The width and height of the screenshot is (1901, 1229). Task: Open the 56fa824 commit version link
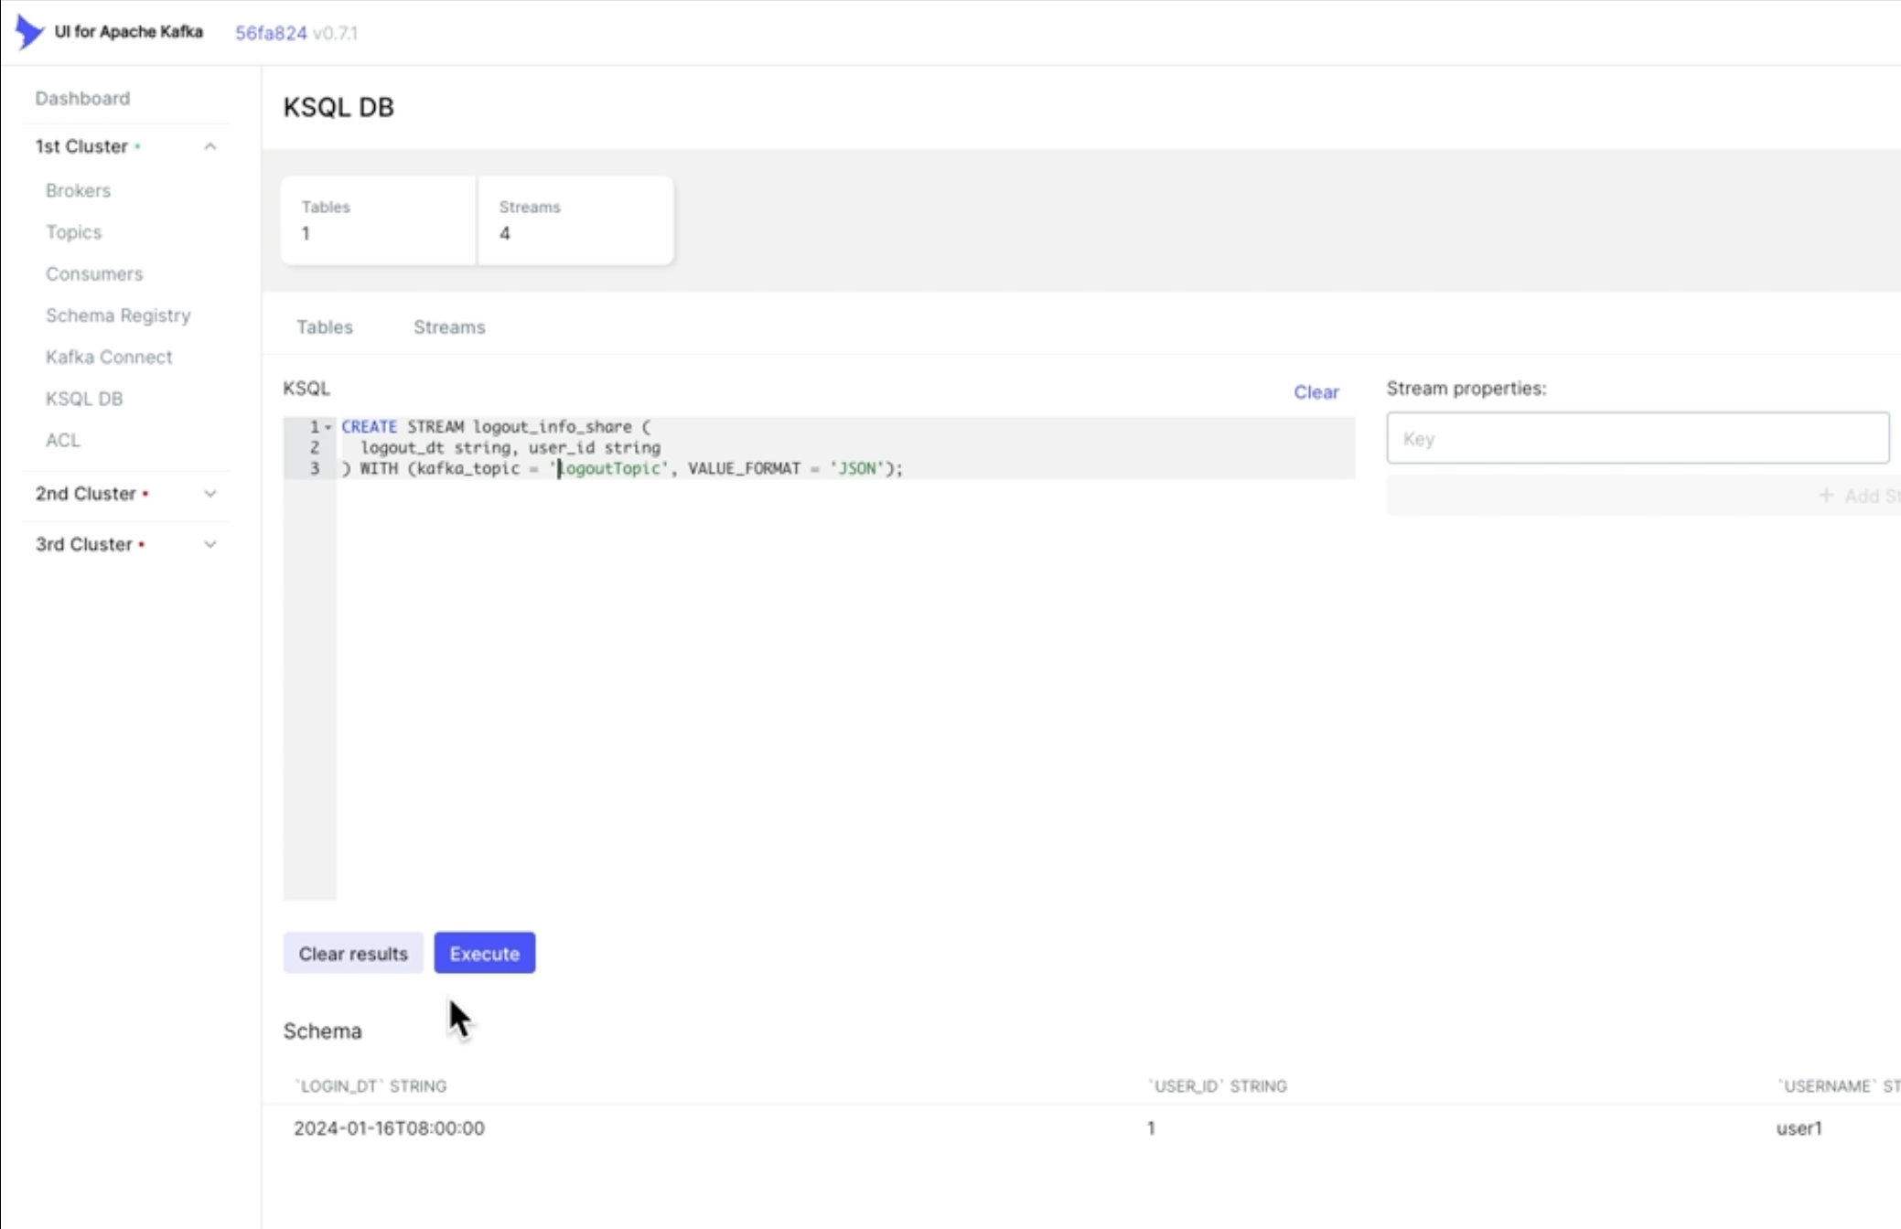click(x=271, y=33)
